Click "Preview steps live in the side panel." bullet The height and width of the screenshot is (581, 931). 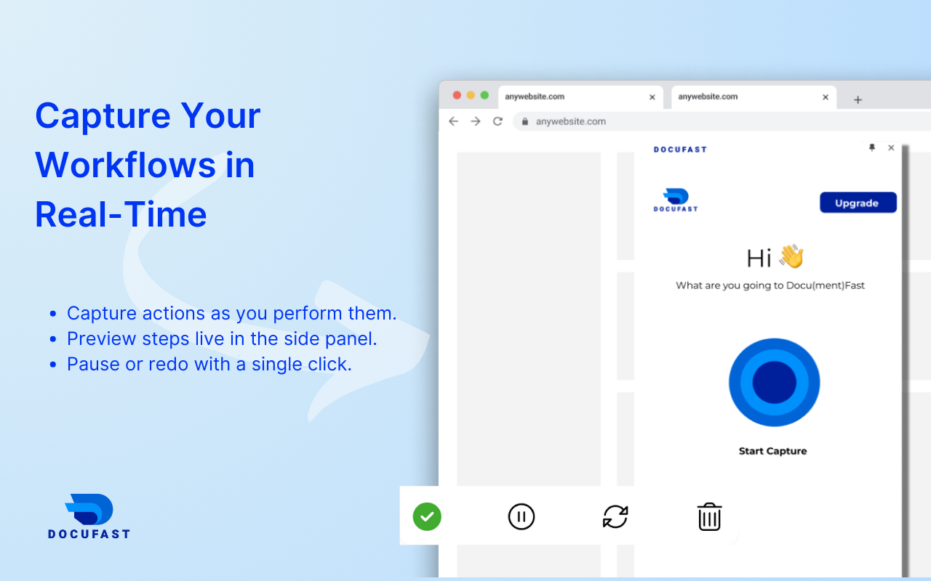[222, 338]
